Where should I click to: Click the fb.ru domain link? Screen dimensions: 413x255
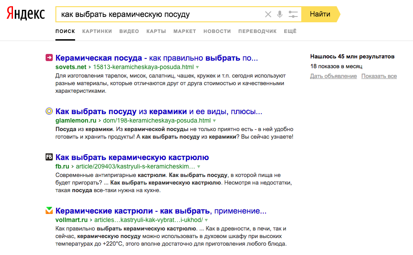[62, 166]
